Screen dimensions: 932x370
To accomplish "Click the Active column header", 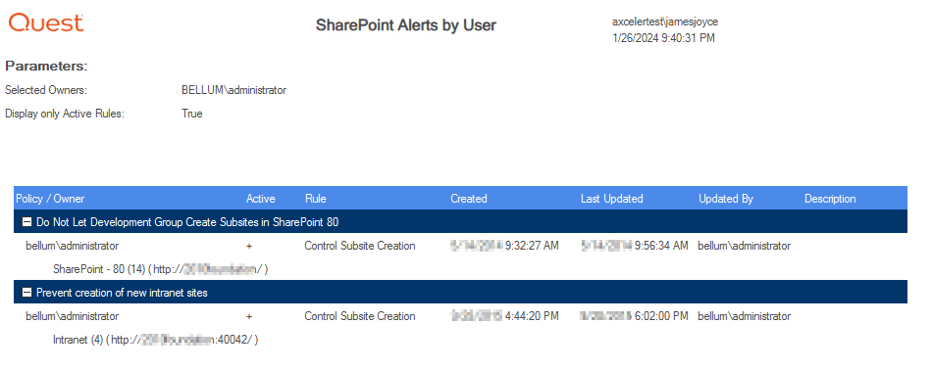I will (x=260, y=199).
